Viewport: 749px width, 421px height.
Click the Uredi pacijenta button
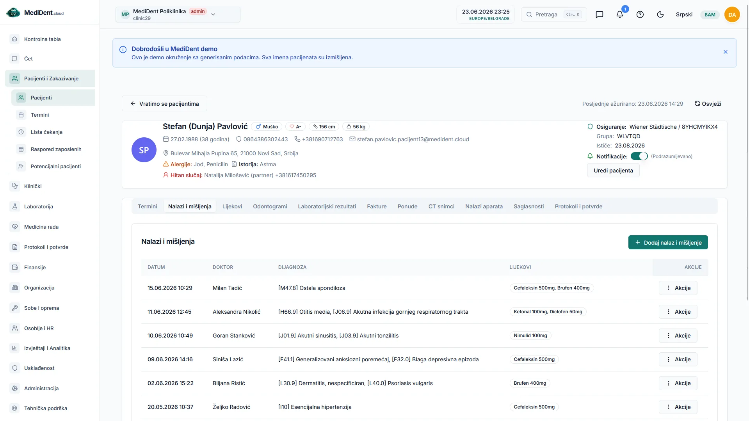point(613,171)
